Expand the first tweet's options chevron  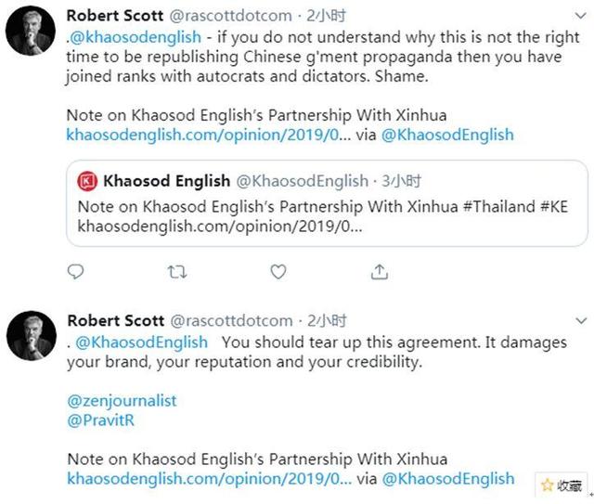tap(580, 15)
